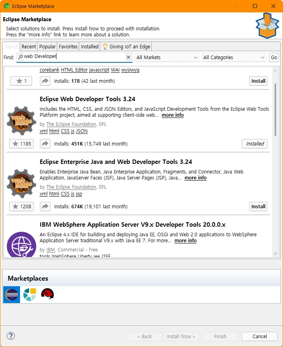Click the xml tag under Eclipse Web Developer Tools 3.24
This screenshot has height=347, width=283.
[44, 131]
